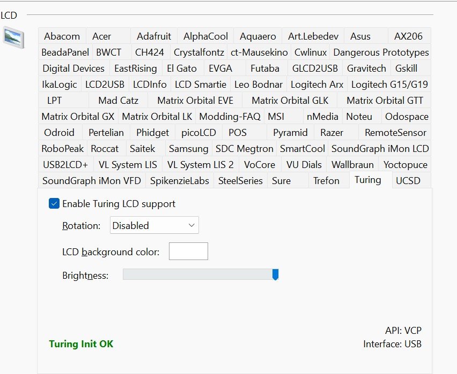Open the Crystalfontz tab
The height and width of the screenshot is (374, 457).
[198, 52]
